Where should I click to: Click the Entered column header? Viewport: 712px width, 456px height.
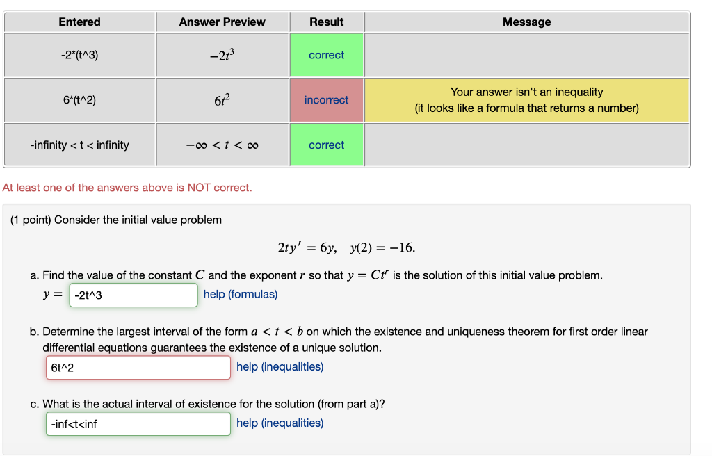point(79,22)
